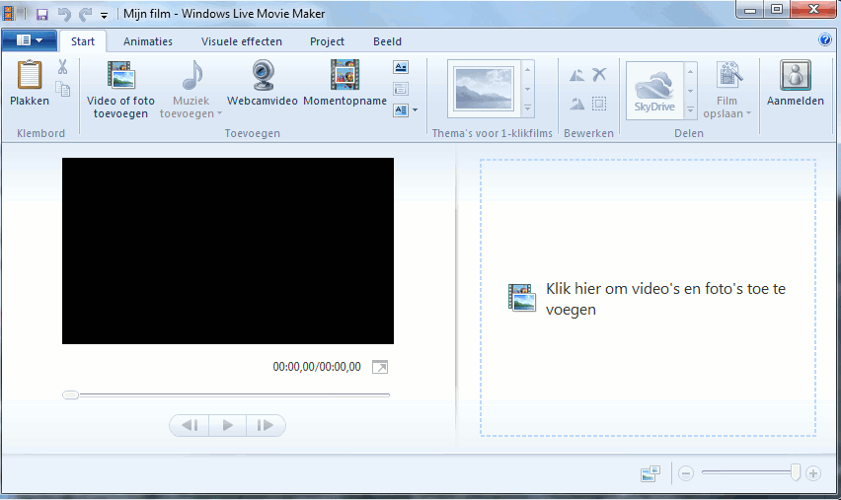The height and width of the screenshot is (500, 841).
Task: Minimize the Movie Maker window
Action: coord(750,9)
